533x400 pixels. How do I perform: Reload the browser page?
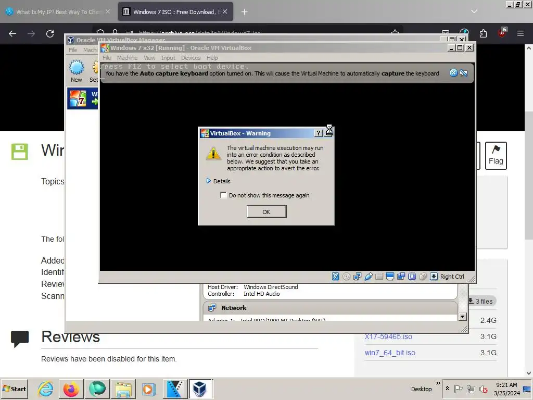(50, 34)
